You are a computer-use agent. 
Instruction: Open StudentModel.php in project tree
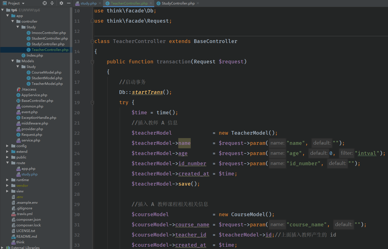point(47,78)
